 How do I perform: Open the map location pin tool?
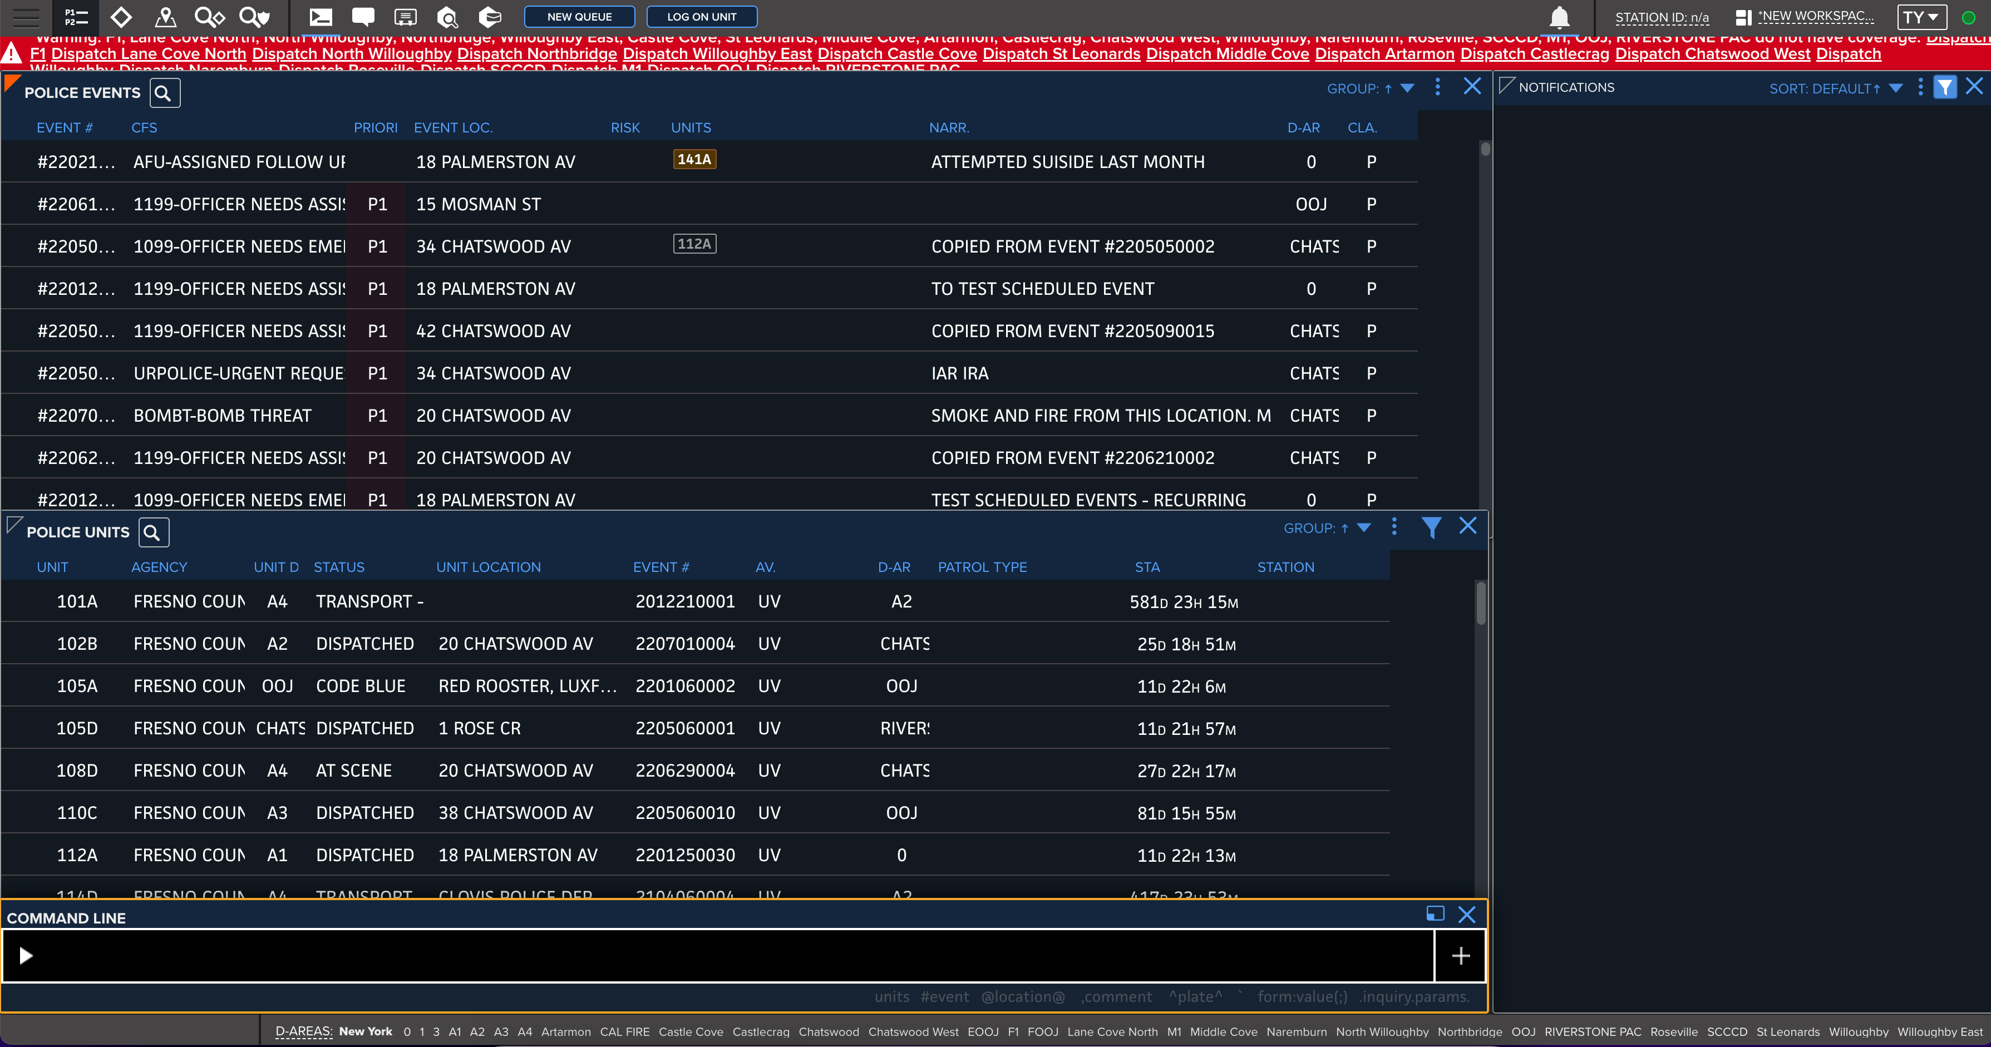[x=165, y=16]
